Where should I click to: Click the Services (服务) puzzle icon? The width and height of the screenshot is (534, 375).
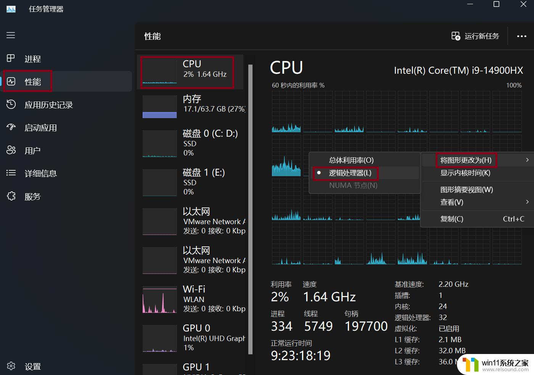11,196
